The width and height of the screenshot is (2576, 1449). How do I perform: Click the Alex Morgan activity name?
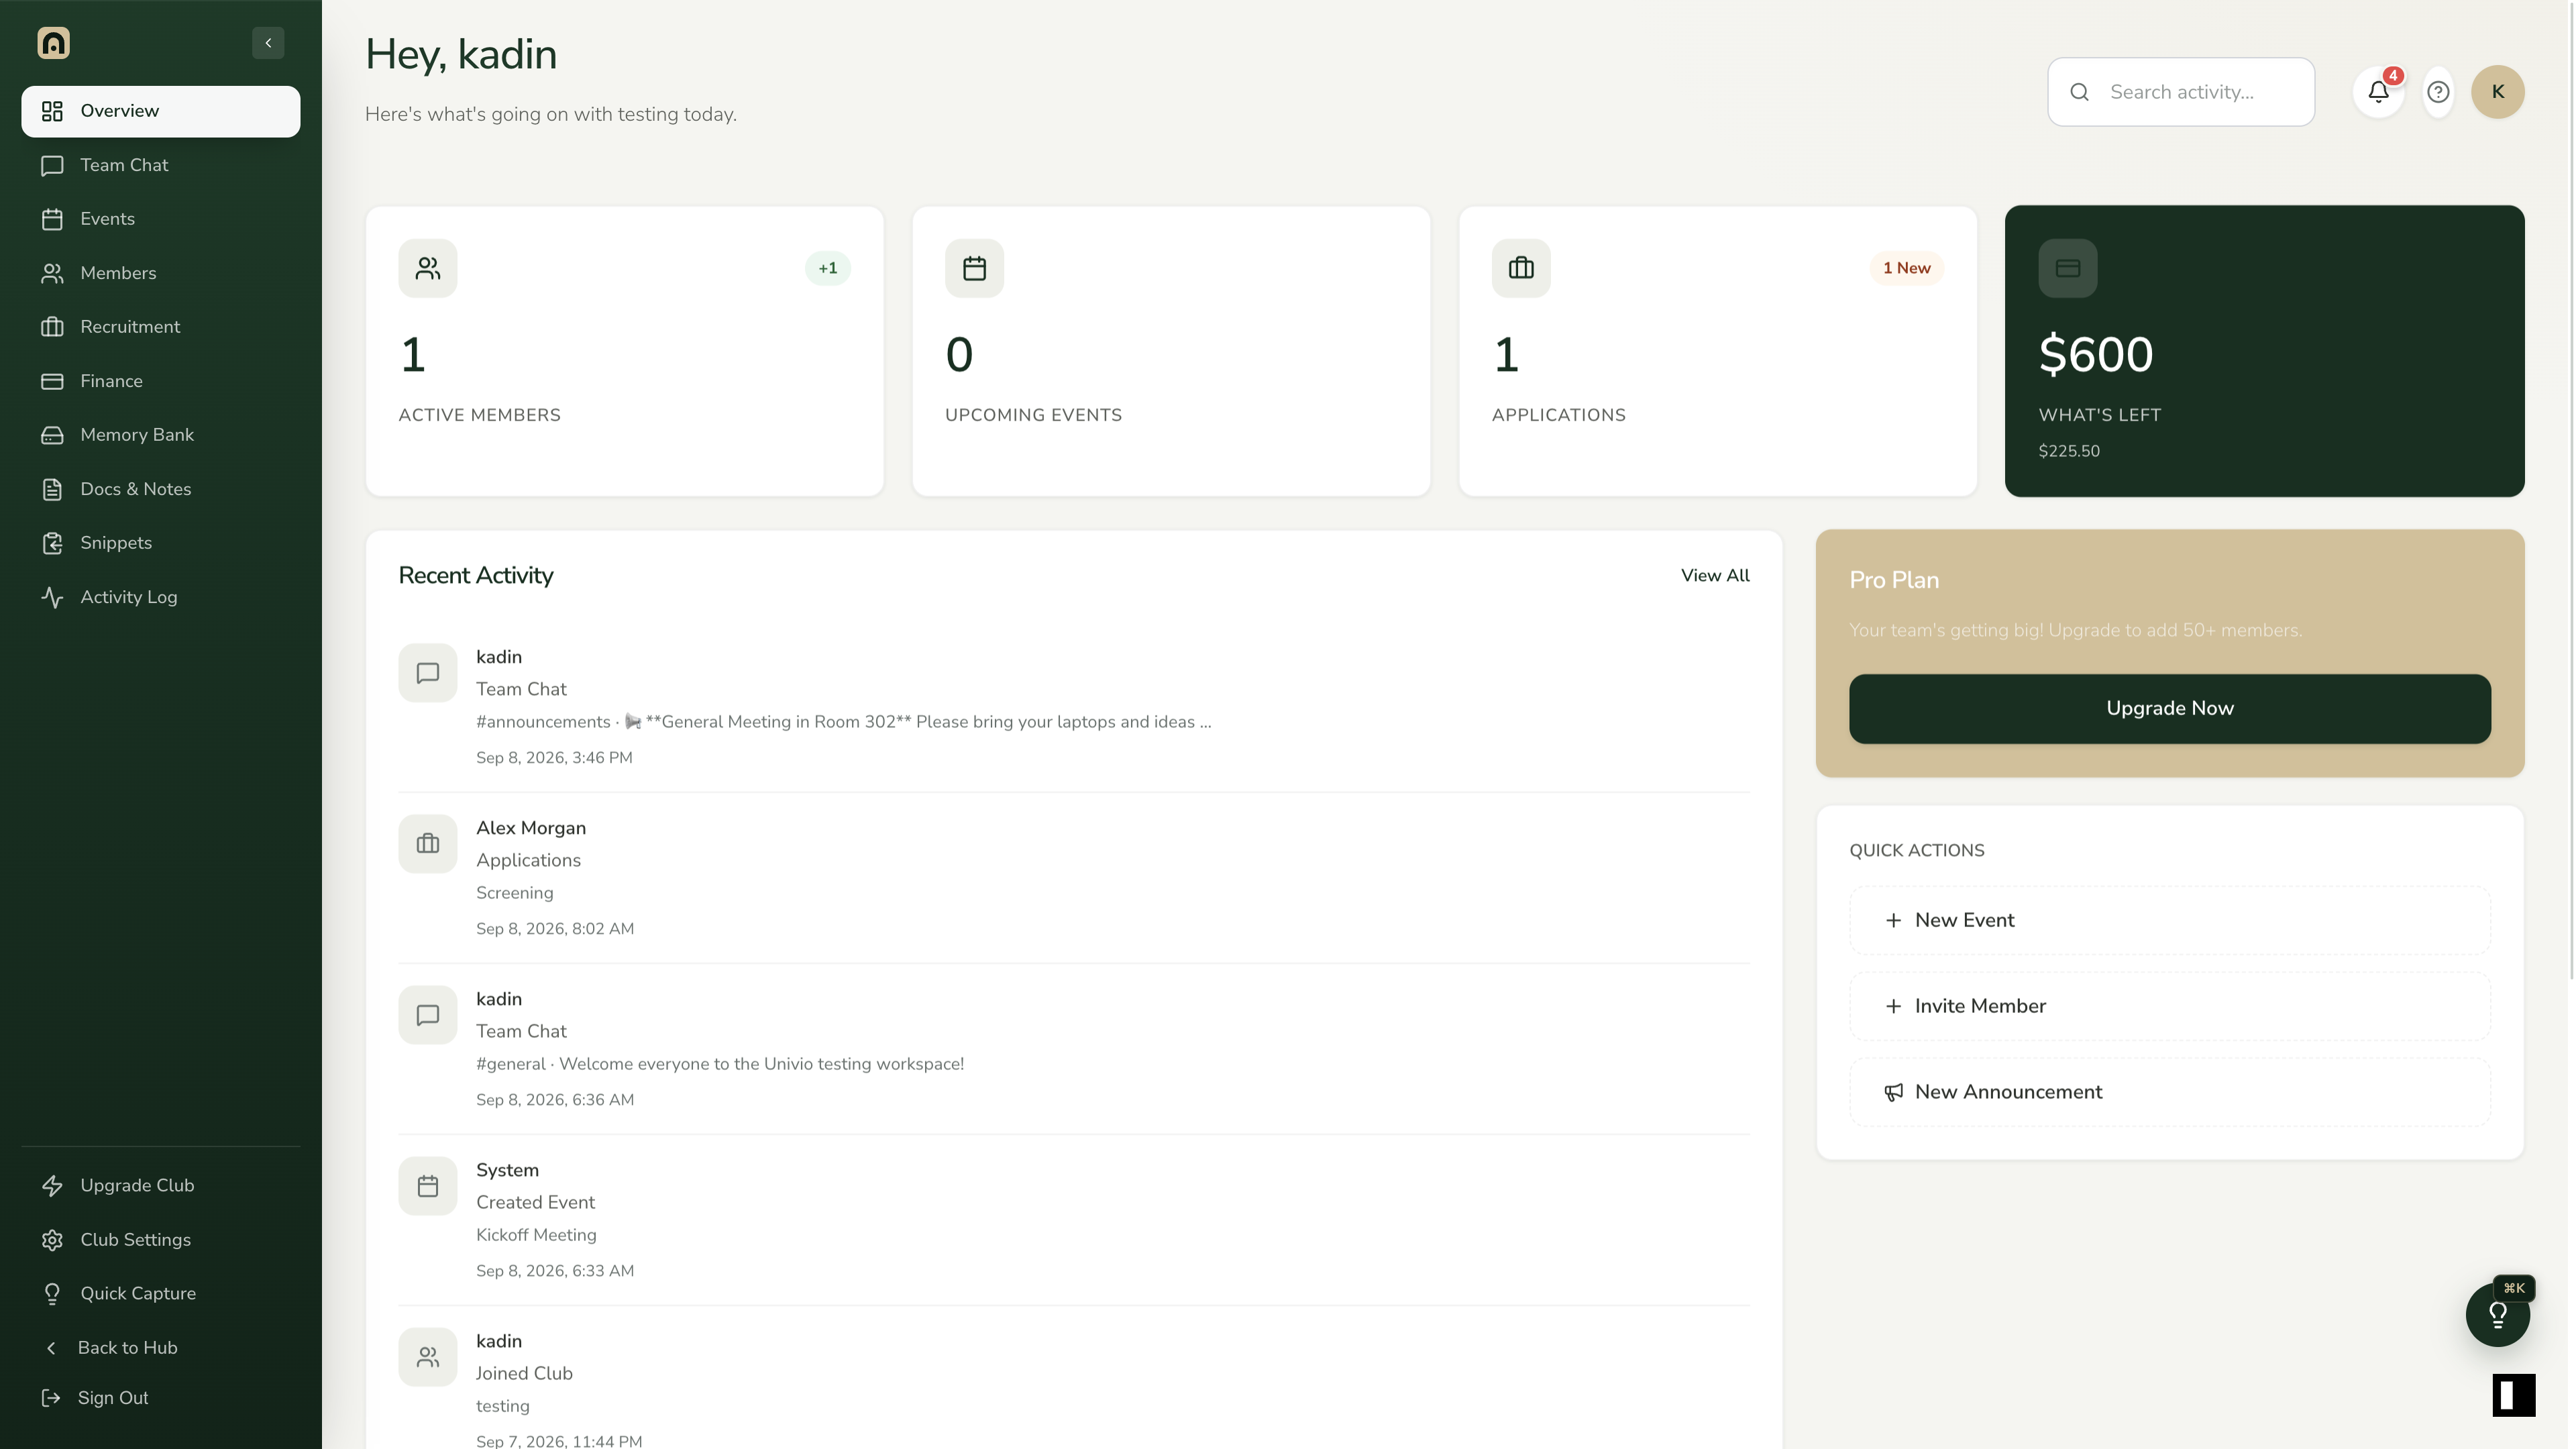pos(531,828)
